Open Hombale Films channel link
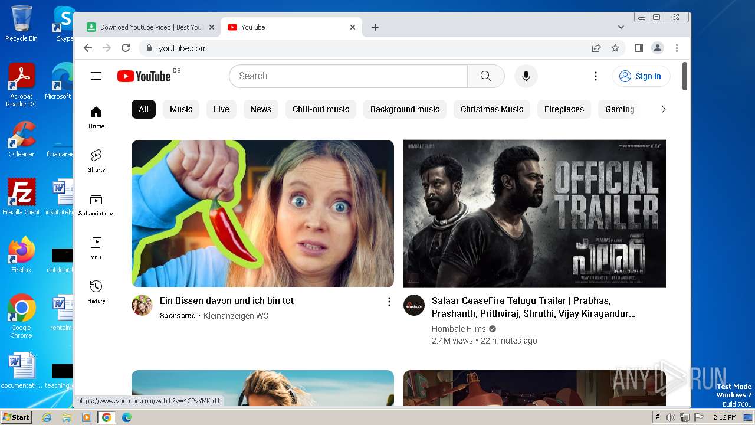The image size is (755, 425). (459, 329)
